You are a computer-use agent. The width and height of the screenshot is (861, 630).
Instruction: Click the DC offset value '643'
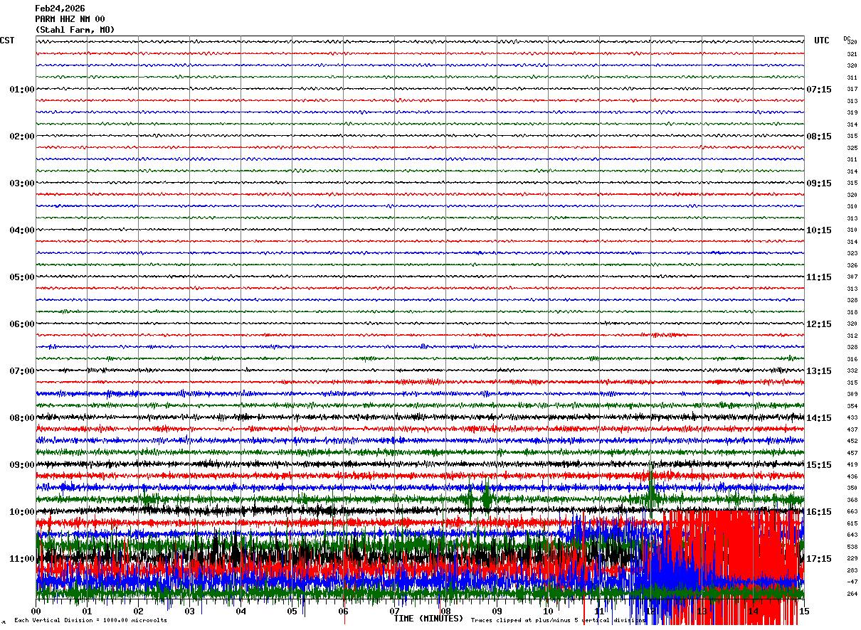tap(852, 535)
